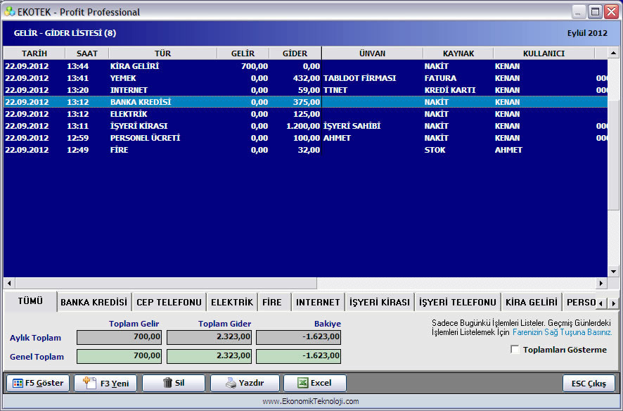Click the tab strip scroll-right arrow
This screenshot has width=623, height=411.
coord(613,303)
